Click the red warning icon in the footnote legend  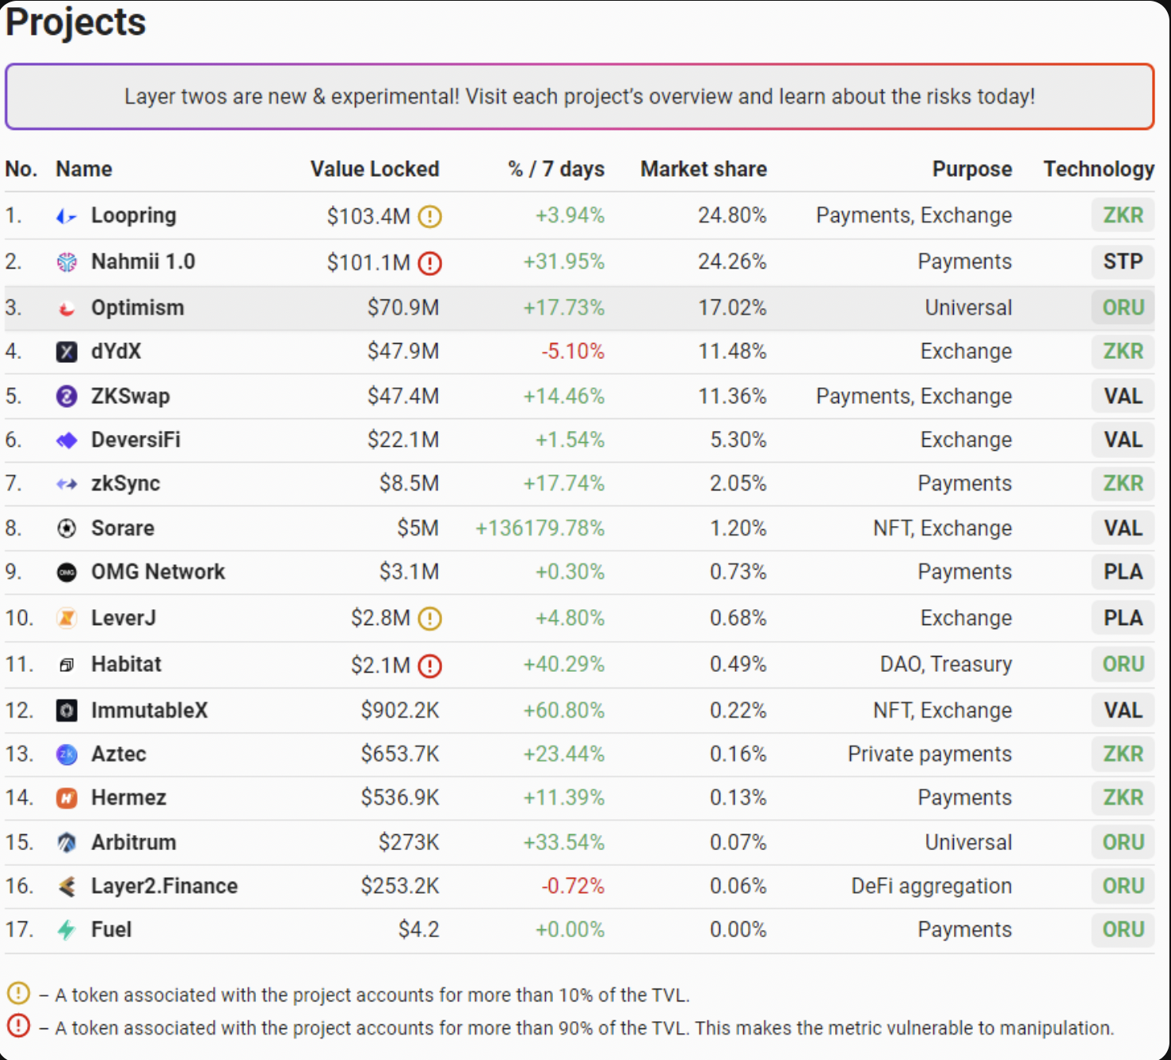click(18, 1026)
